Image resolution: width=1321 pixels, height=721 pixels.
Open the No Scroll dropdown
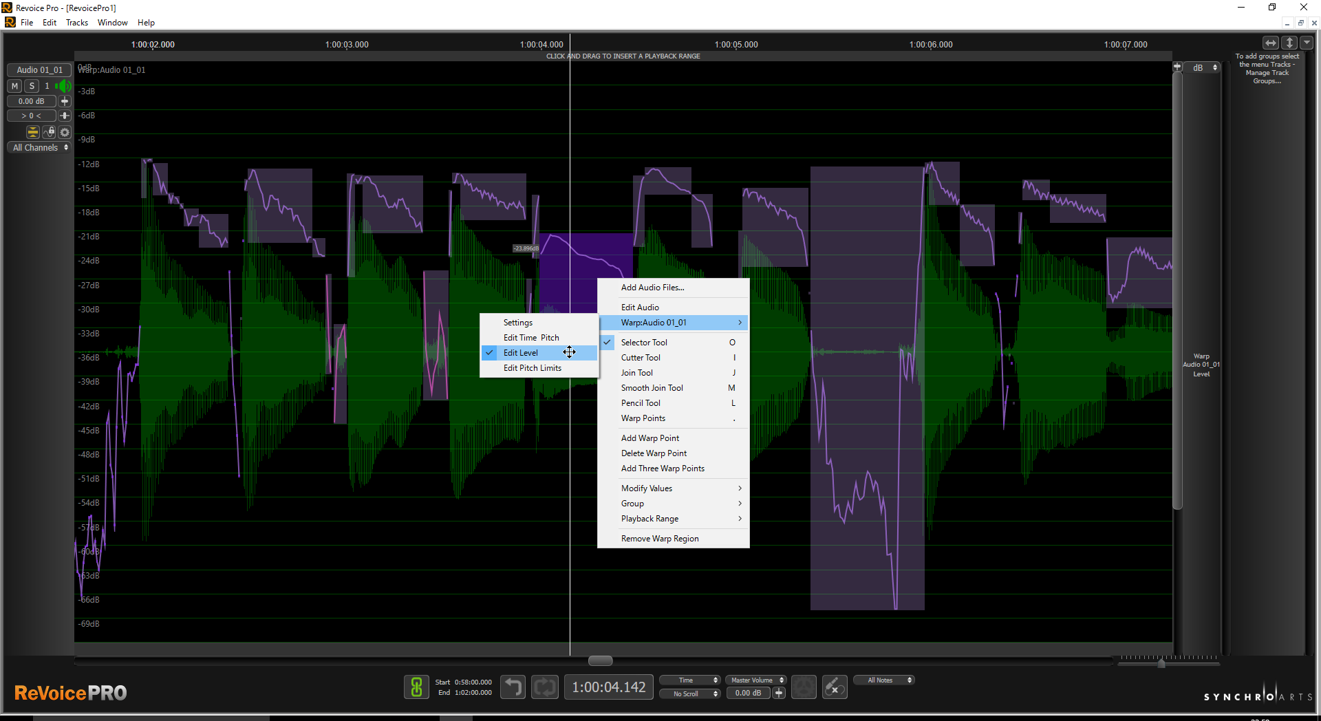(690, 693)
